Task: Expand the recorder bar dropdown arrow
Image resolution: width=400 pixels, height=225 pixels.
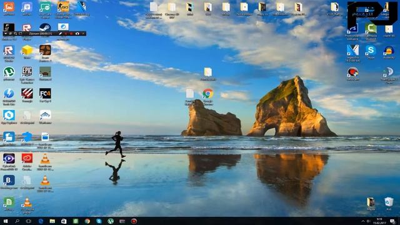Action: pos(6,33)
